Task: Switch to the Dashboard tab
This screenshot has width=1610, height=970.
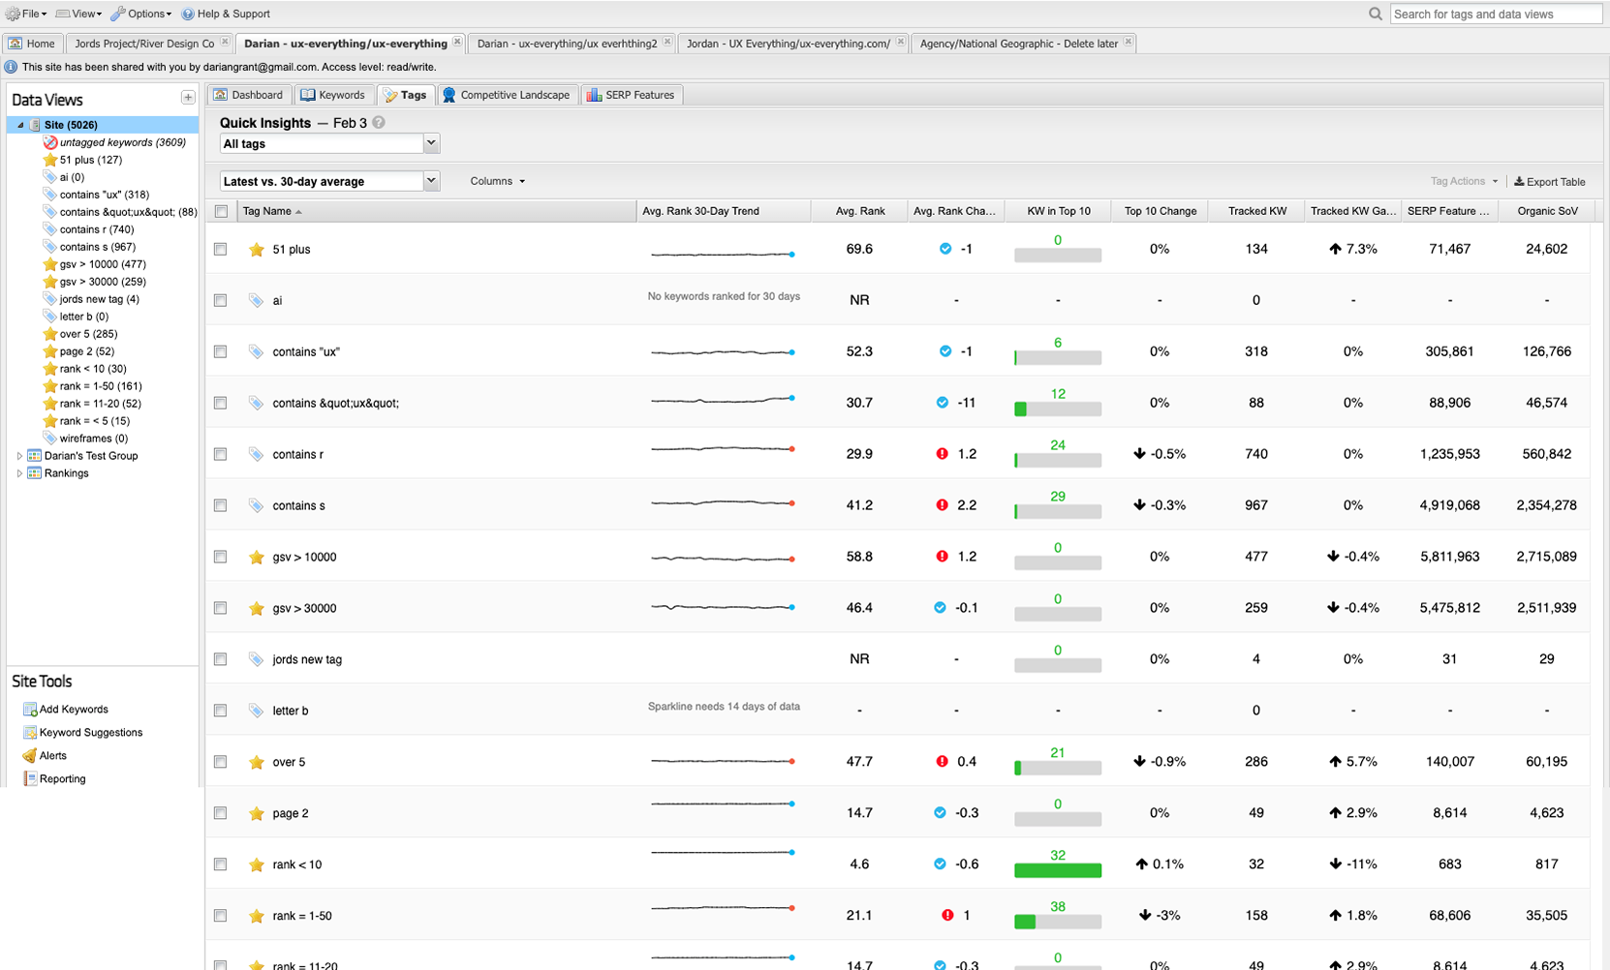Action: 249,95
